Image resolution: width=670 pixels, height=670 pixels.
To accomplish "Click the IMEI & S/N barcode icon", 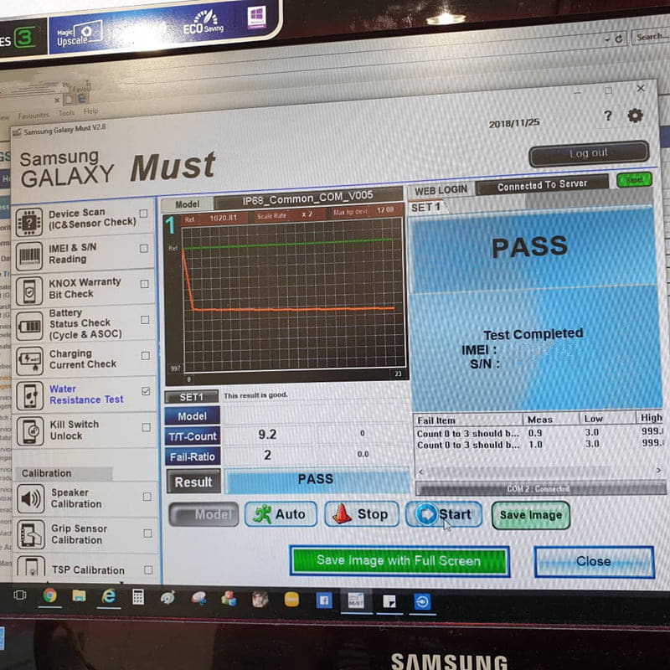I will pyautogui.click(x=29, y=256).
